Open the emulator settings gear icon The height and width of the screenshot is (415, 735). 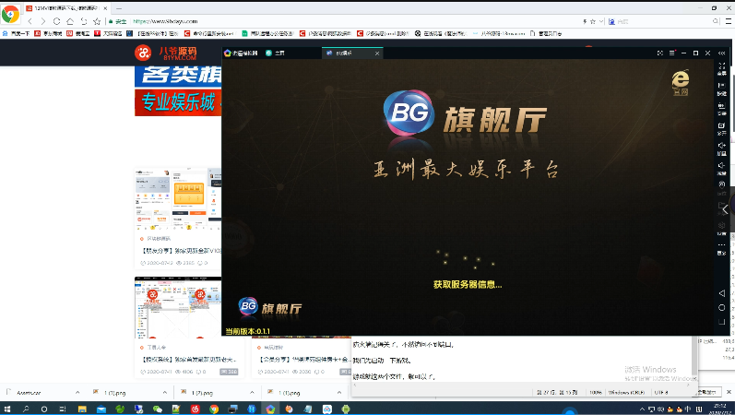[x=722, y=228]
